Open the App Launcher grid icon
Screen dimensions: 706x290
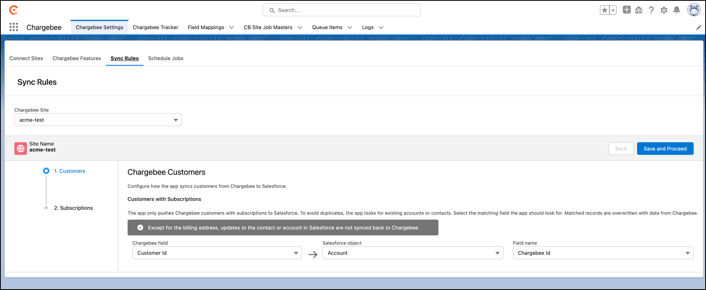[x=14, y=27]
